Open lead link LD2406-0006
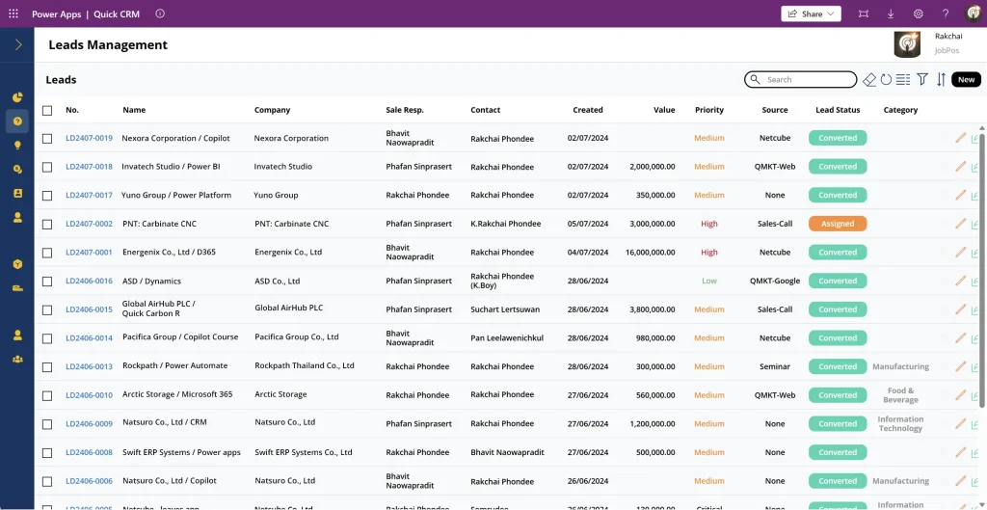The width and height of the screenshot is (987, 510). (x=89, y=481)
